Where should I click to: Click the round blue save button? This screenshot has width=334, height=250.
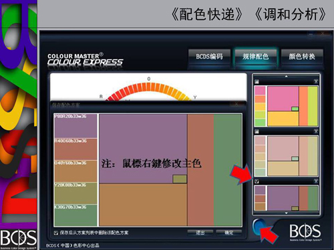tap(259, 226)
